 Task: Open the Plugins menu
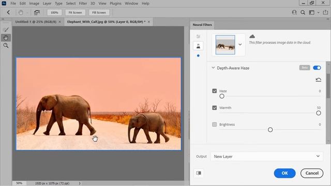point(115,4)
